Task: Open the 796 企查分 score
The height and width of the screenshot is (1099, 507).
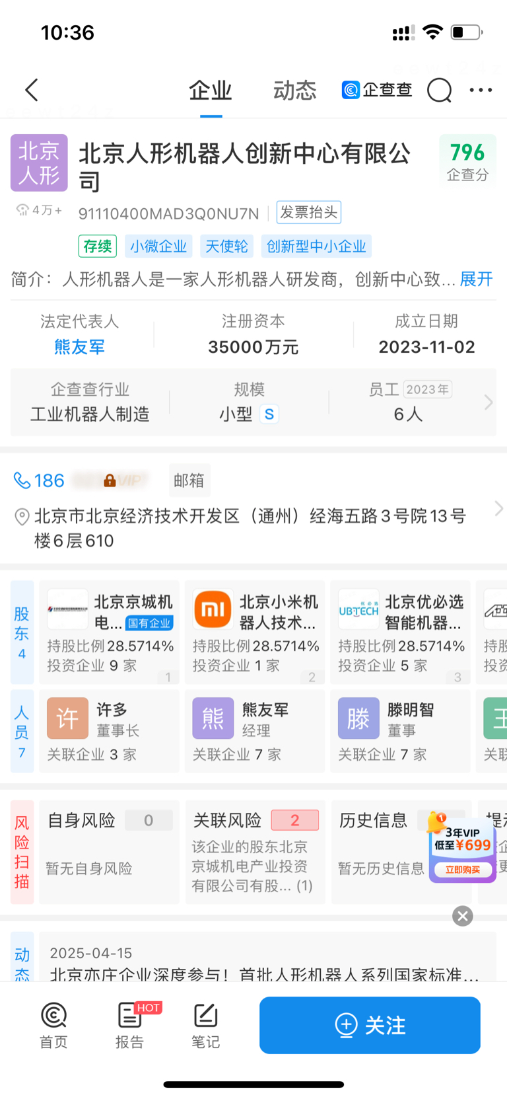Action: click(x=467, y=161)
